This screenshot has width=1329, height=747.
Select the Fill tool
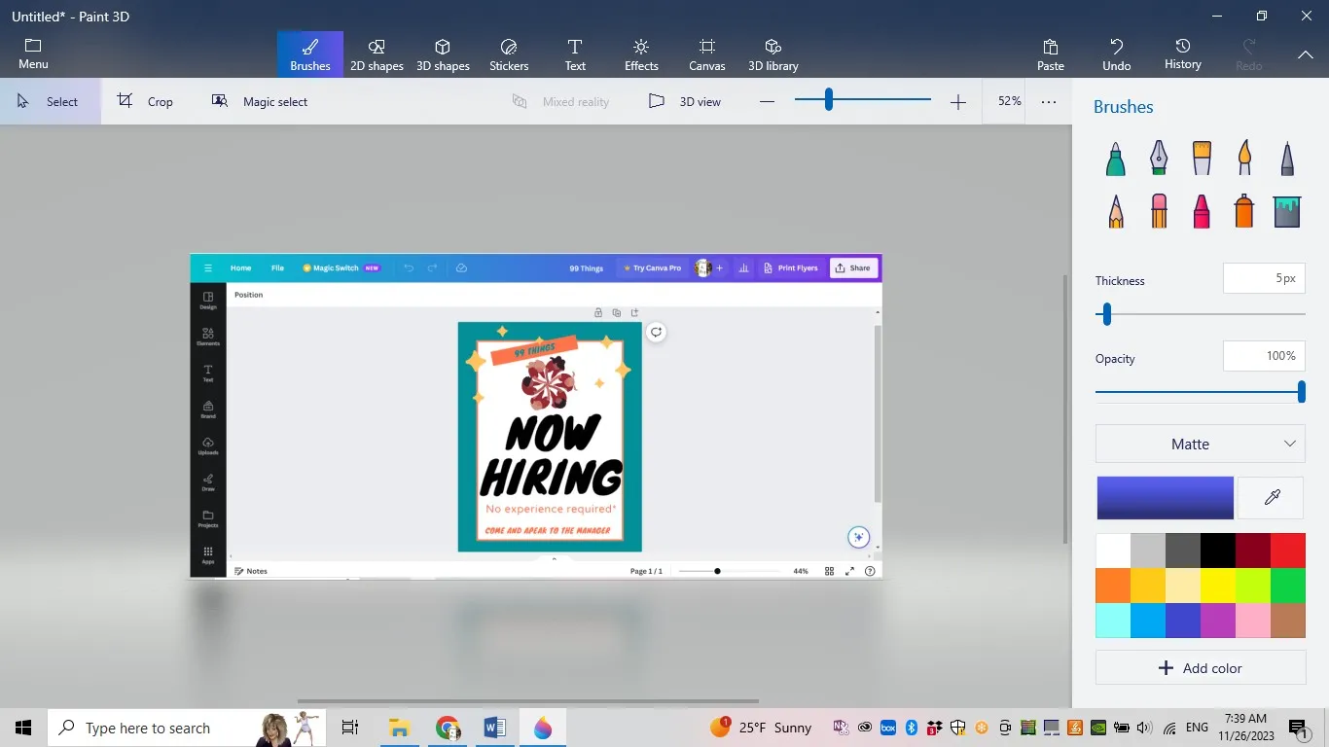(x=1286, y=210)
